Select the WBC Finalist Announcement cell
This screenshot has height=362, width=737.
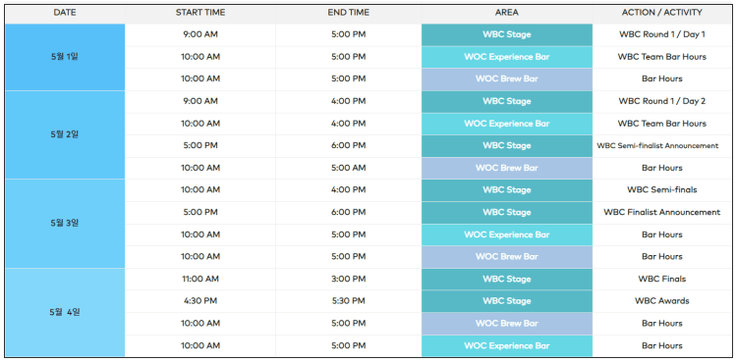[661, 212]
